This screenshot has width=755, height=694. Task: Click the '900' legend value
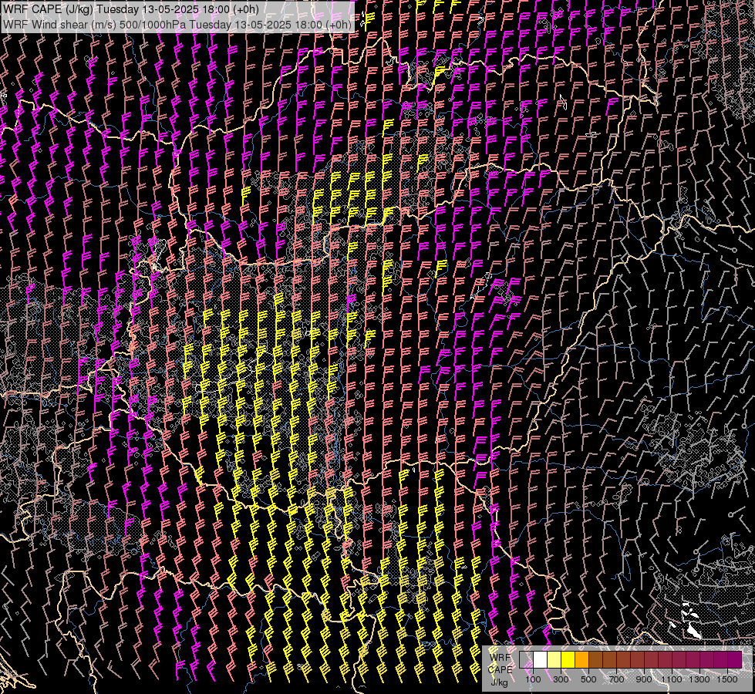tap(644, 679)
